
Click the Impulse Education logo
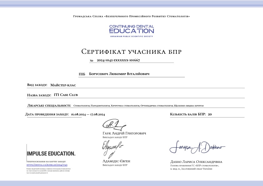[x=51, y=153]
